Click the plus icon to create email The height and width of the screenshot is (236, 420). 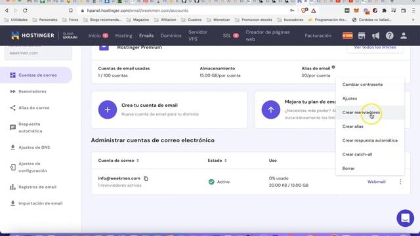click(x=108, y=109)
